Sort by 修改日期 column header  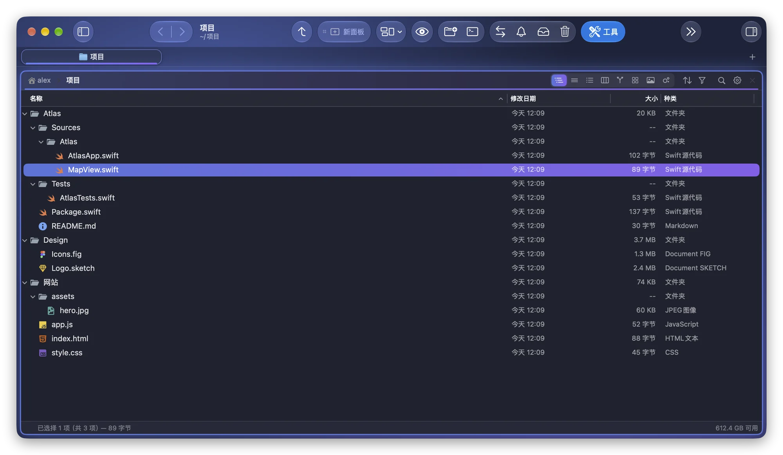(x=559, y=99)
